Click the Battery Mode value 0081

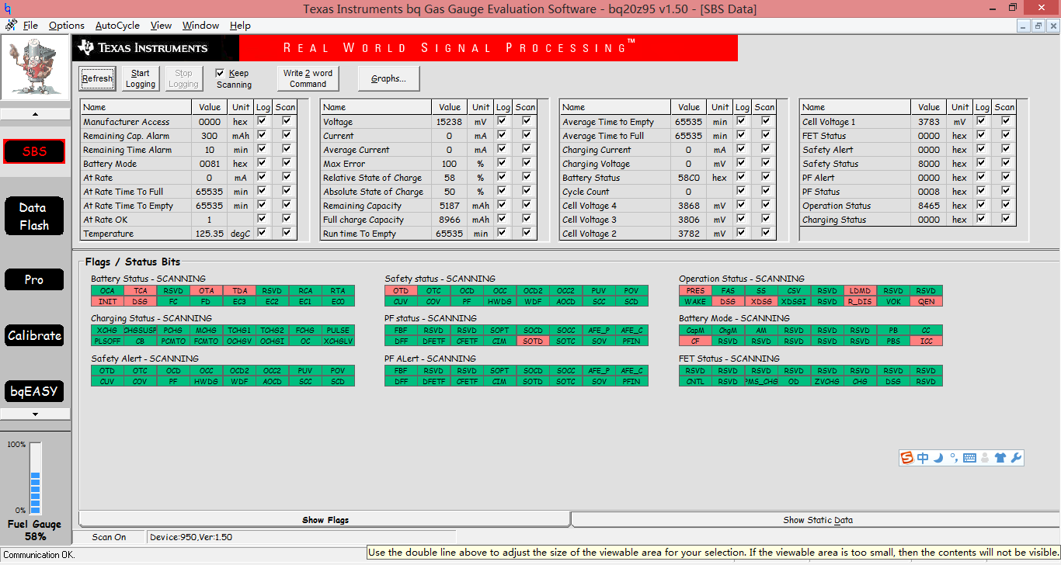(210, 164)
